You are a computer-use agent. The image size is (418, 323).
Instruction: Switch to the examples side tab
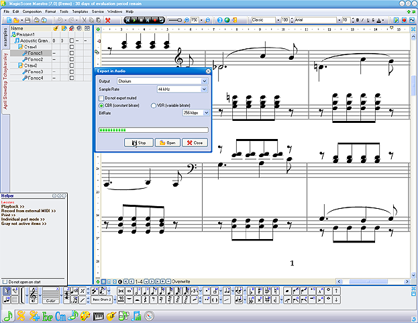[5, 37]
